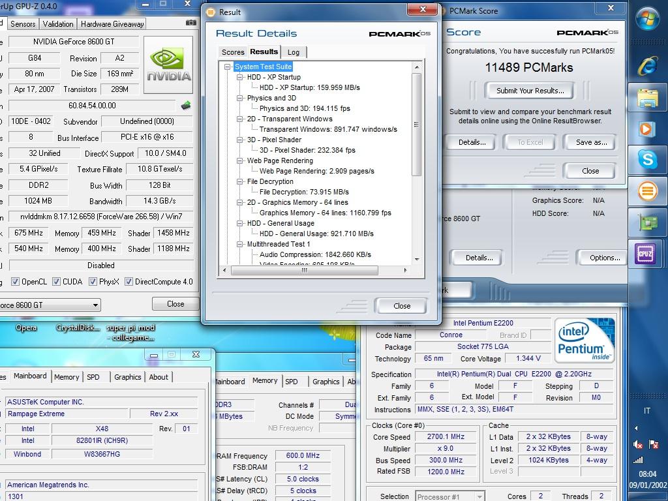Click the muted volume tray icon
Screen dimensions: 668x501
(x=638, y=445)
